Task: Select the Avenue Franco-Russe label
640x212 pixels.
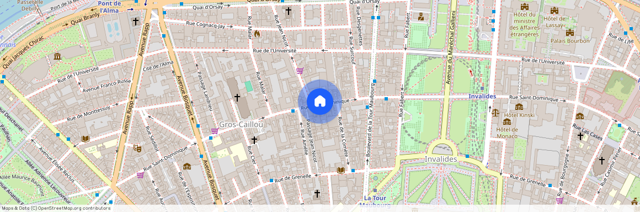Action: coord(106,86)
